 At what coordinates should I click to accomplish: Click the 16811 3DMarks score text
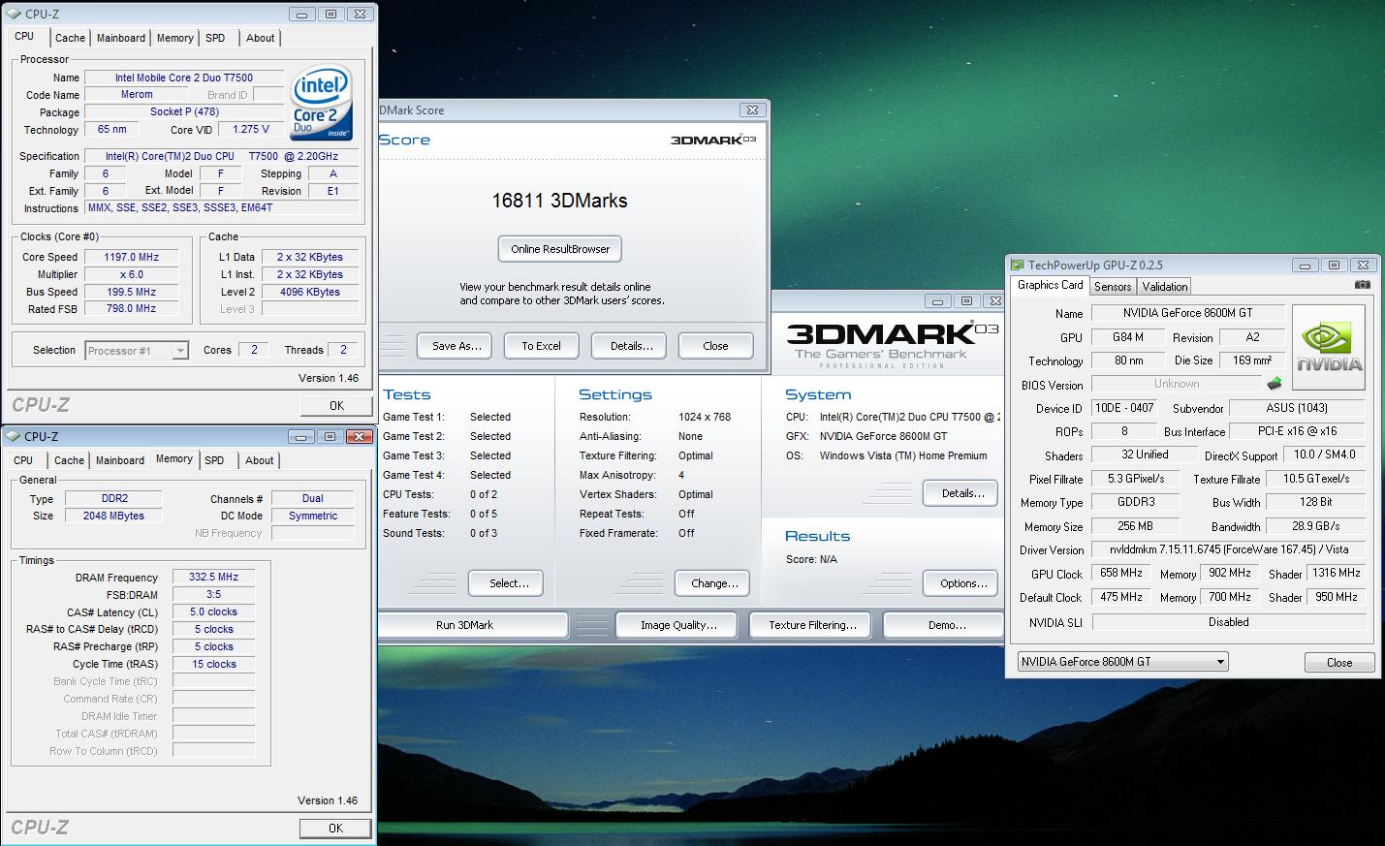(559, 201)
